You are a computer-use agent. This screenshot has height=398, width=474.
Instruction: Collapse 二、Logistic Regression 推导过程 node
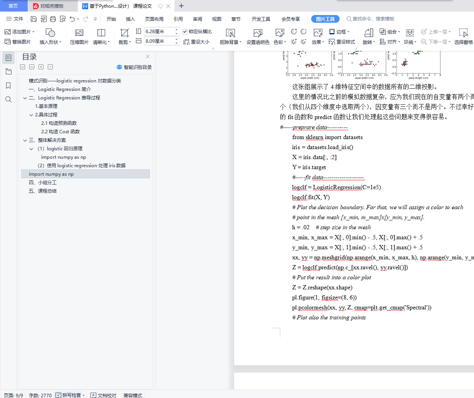(x=25, y=98)
